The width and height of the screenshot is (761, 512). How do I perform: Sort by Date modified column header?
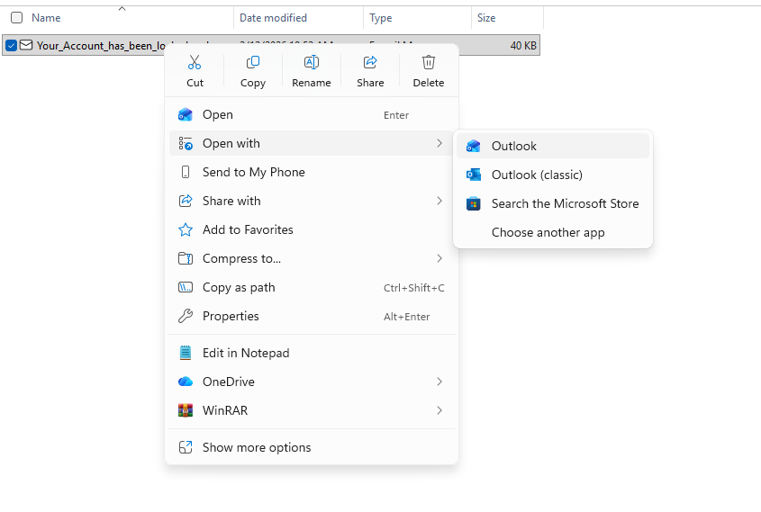pyautogui.click(x=273, y=18)
